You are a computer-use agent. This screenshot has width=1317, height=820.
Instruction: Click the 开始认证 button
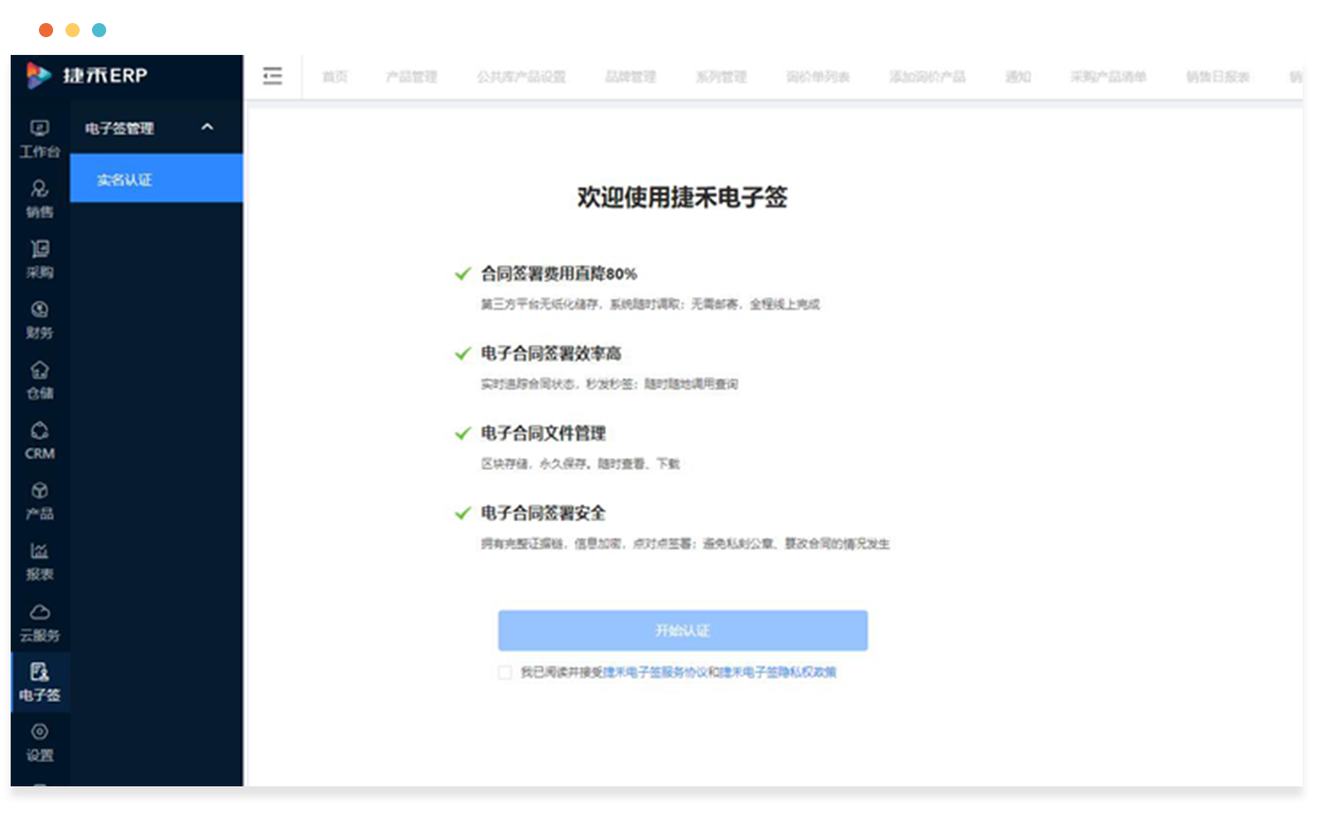pyautogui.click(x=682, y=630)
